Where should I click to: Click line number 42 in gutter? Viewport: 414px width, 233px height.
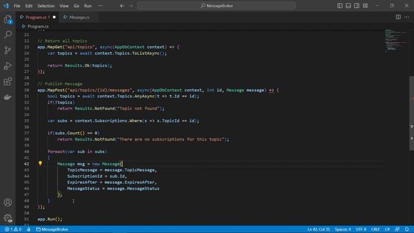[x=27, y=164]
